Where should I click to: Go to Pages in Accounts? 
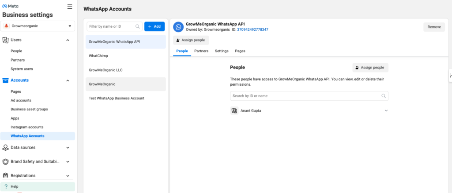point(16,91)
